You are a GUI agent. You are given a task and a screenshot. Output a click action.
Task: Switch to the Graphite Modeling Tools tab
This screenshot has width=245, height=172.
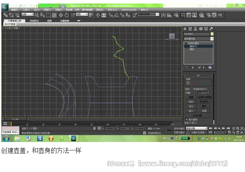pyautogui.click(x=15, y=21)
